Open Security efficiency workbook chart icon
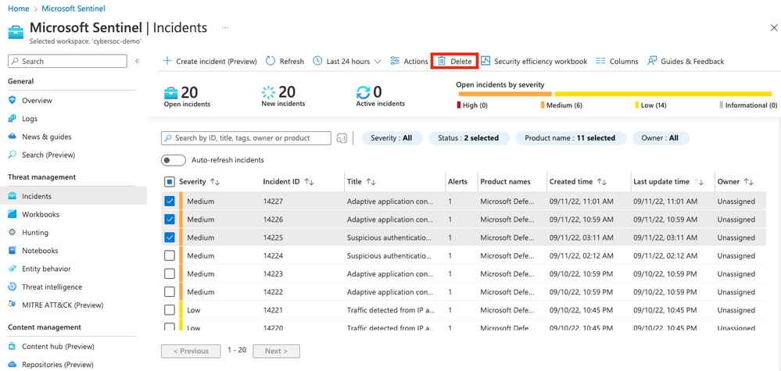The height and width of the screenshot is (371, 781). [x=485, y=61]
